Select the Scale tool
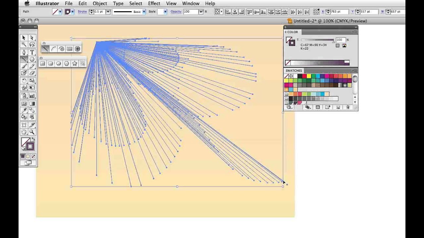The image size is (424, 238). (32, 81)
